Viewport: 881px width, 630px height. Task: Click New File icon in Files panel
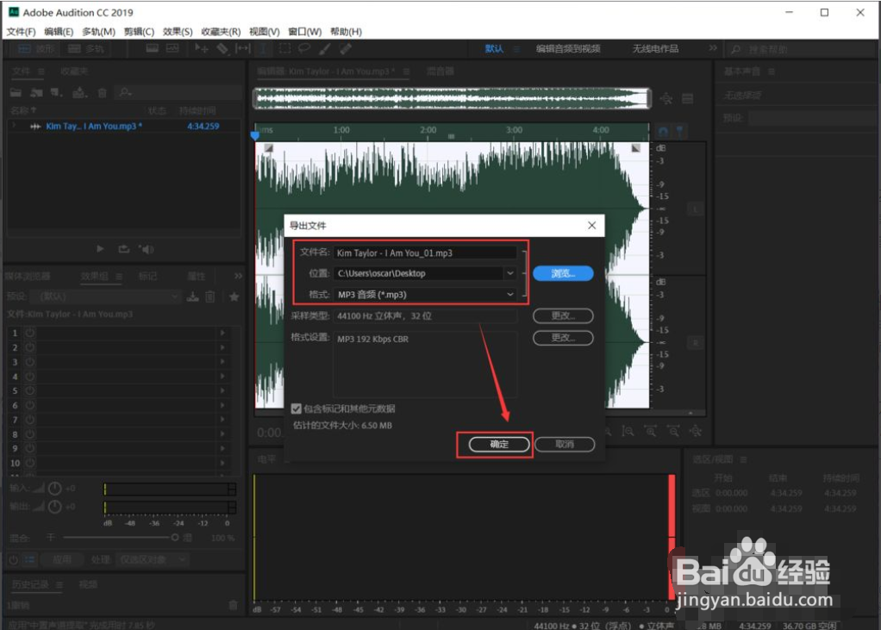(x=56, y=93)
